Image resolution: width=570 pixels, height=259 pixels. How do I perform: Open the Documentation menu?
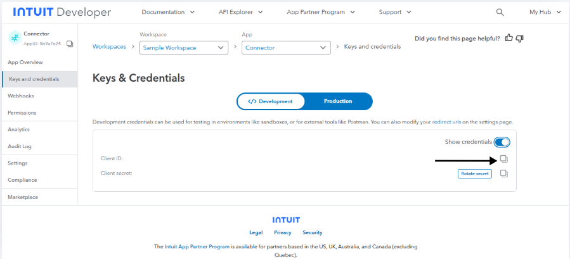pyautogui.click(x=168, y=12)
